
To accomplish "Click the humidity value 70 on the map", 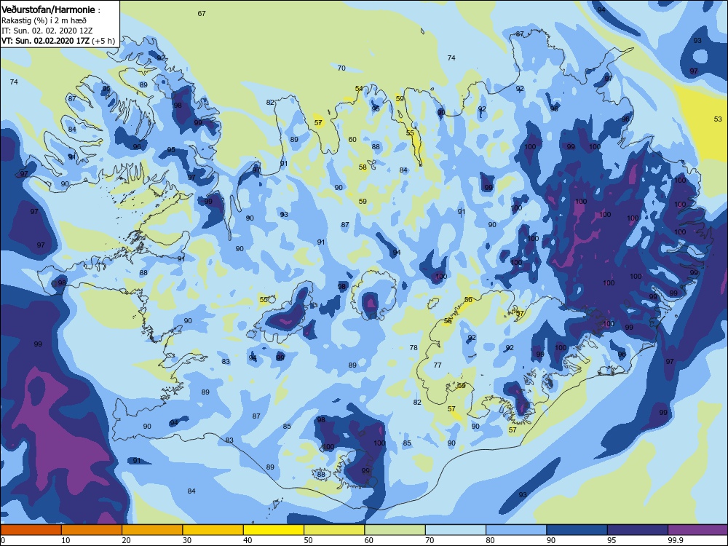I will pos(341,68).
